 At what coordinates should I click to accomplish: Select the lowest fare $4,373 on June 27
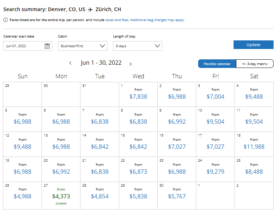point(61,196)
